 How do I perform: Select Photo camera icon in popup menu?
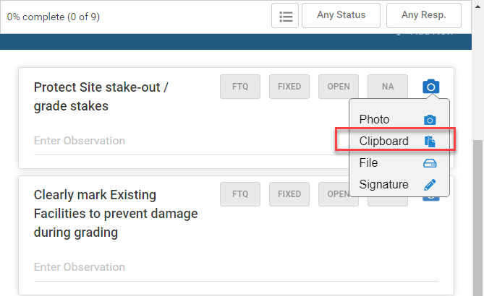coord(430,120)
